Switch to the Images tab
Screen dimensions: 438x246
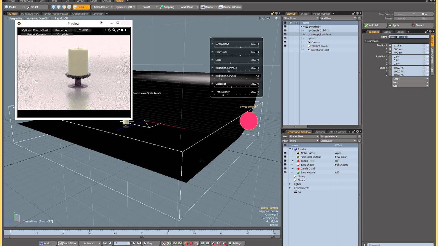pos(304,14)
